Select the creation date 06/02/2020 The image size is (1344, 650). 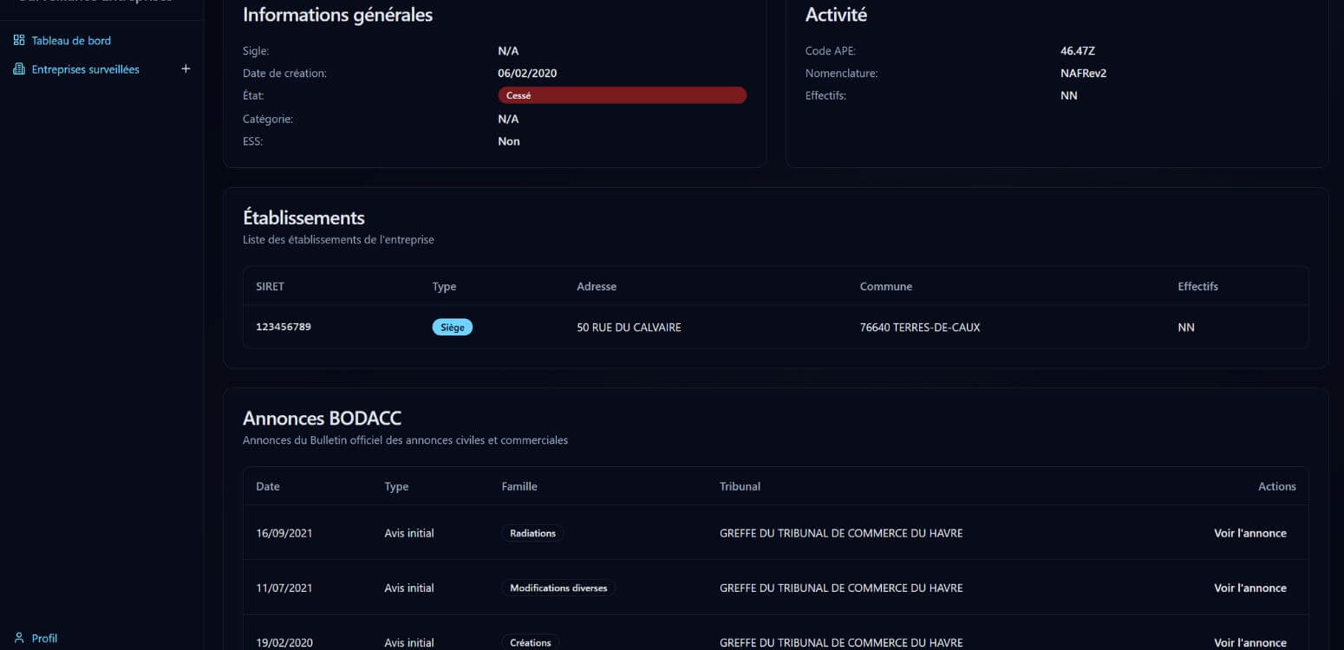527,73
